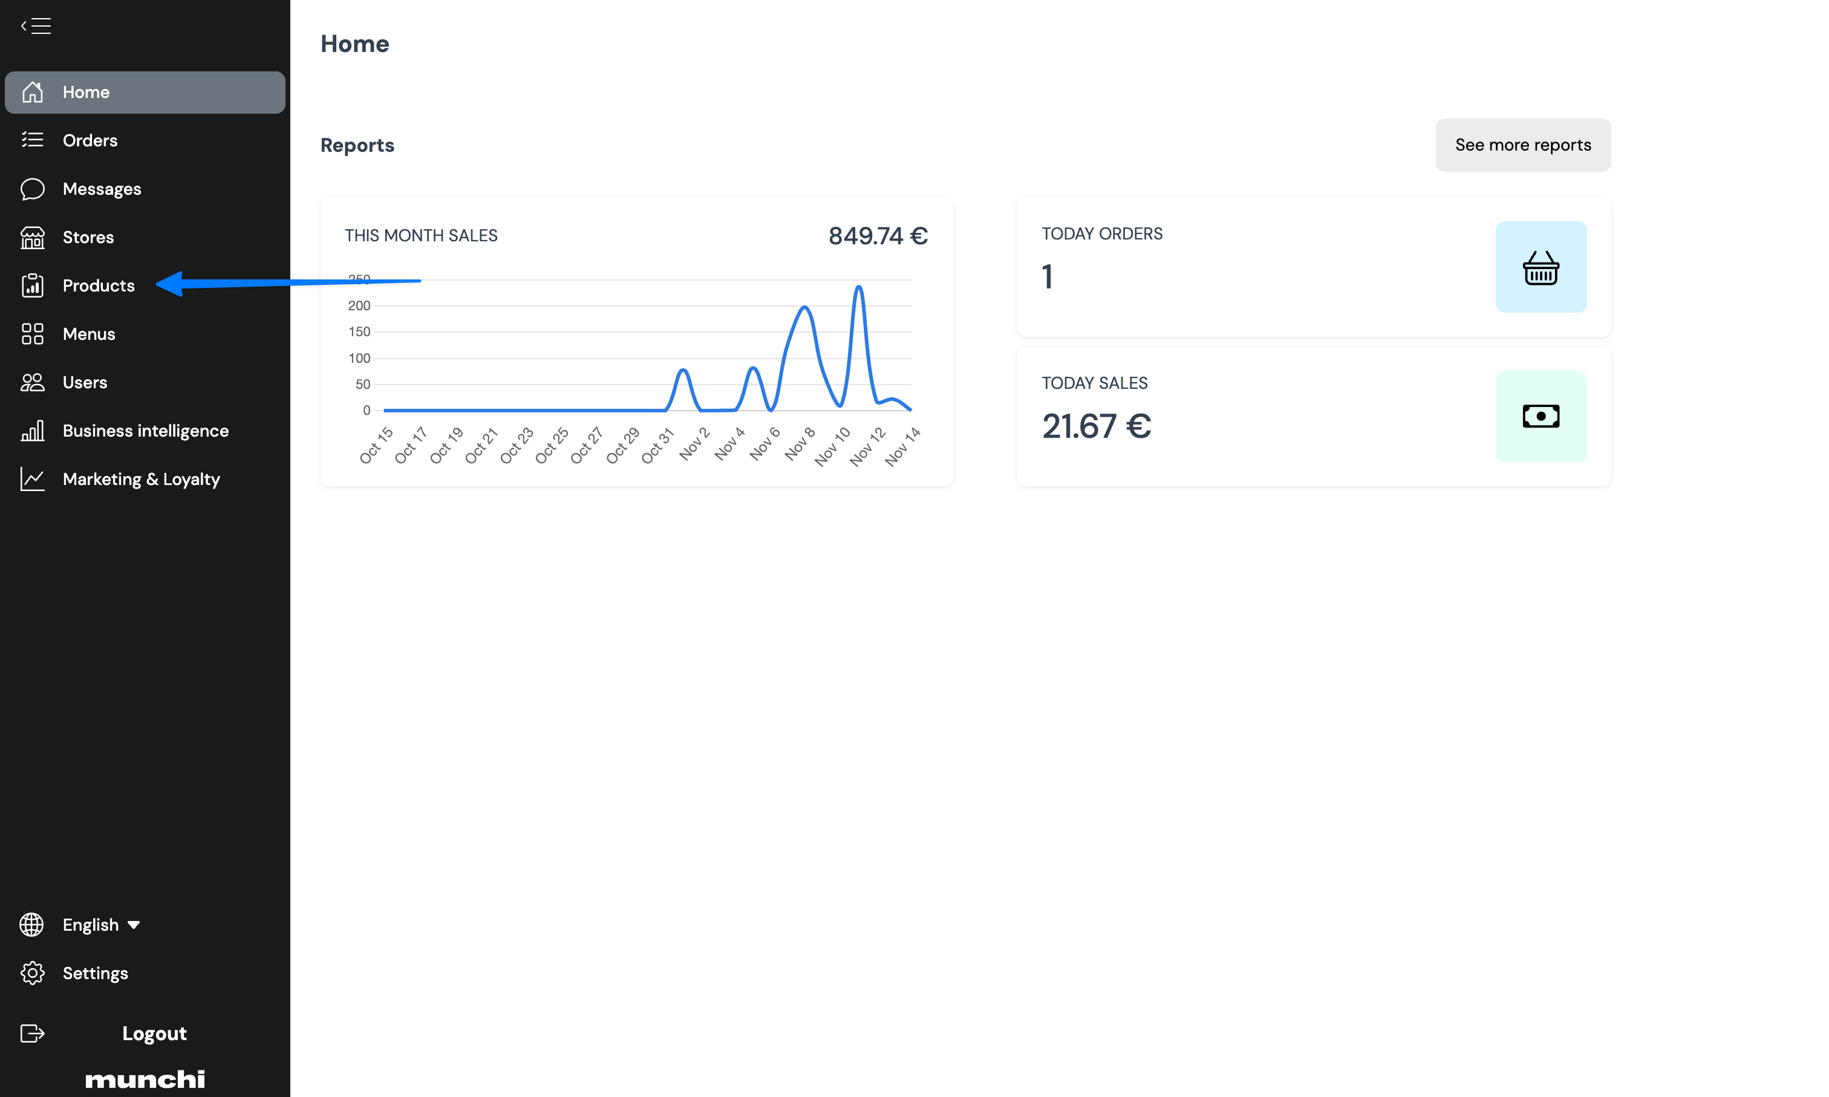Expand the English language dropdown
The height and width of the screenshot is (1097, 1829).
click(x=101, y=925)
